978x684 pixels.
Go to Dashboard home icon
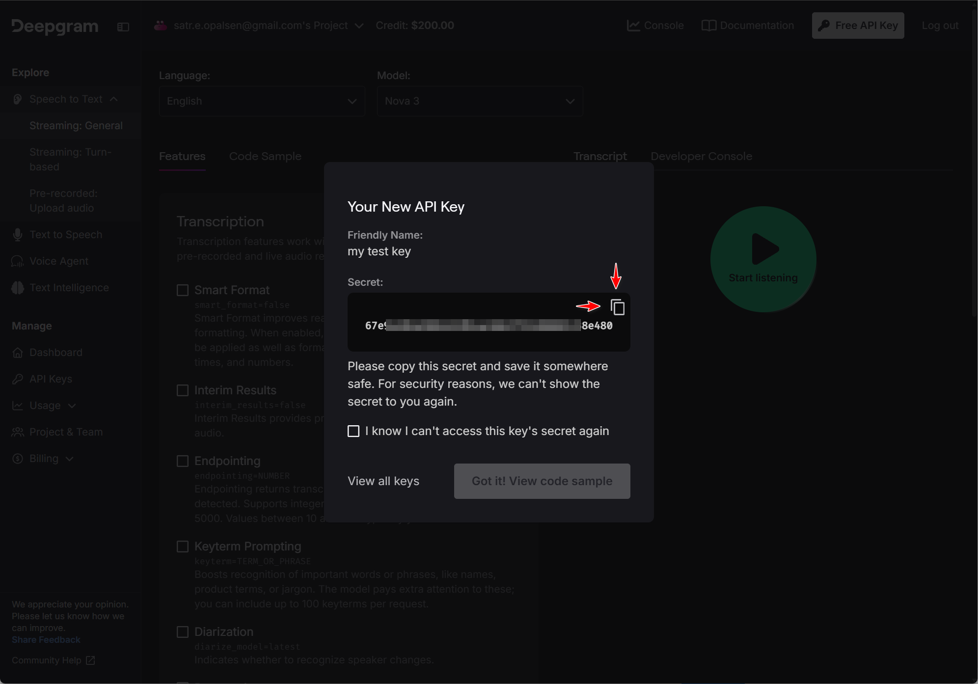pos(18,353)
